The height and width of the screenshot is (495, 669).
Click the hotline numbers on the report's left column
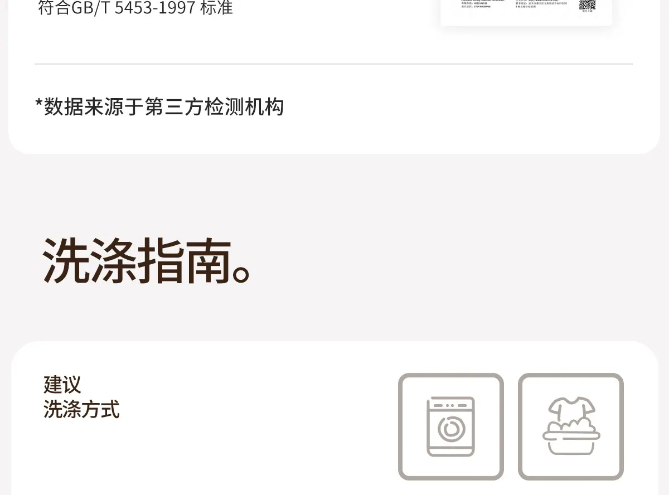coord(475,5)
